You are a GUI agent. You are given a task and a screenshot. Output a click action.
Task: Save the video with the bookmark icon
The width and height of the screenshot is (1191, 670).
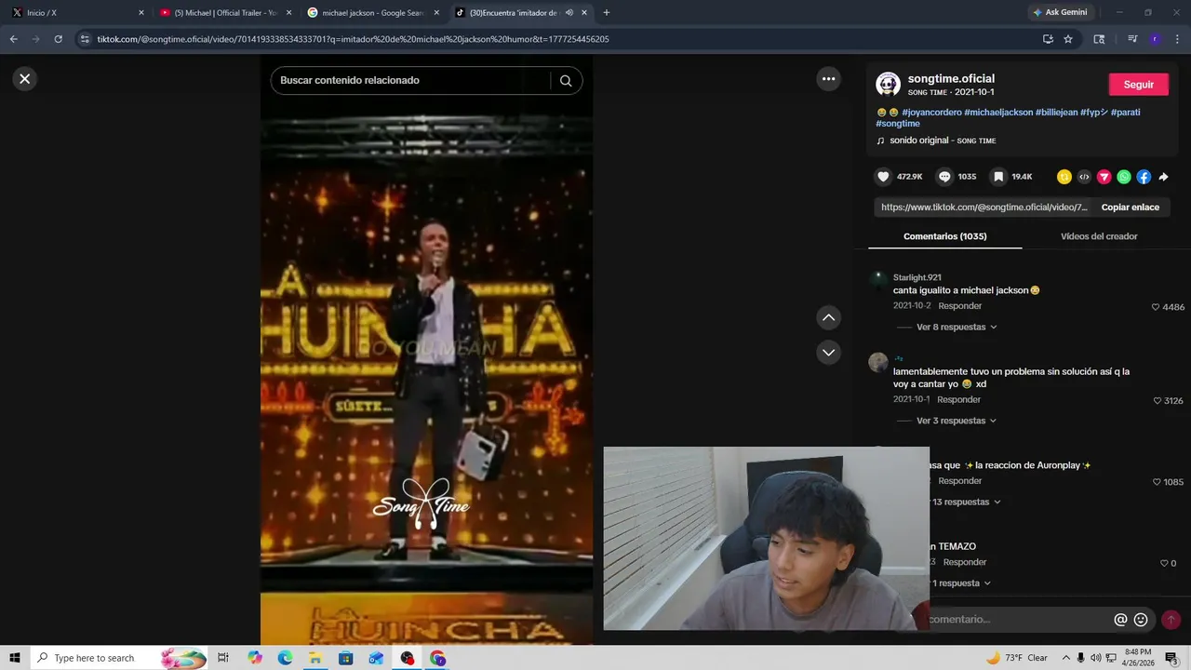tap(998, 177)
